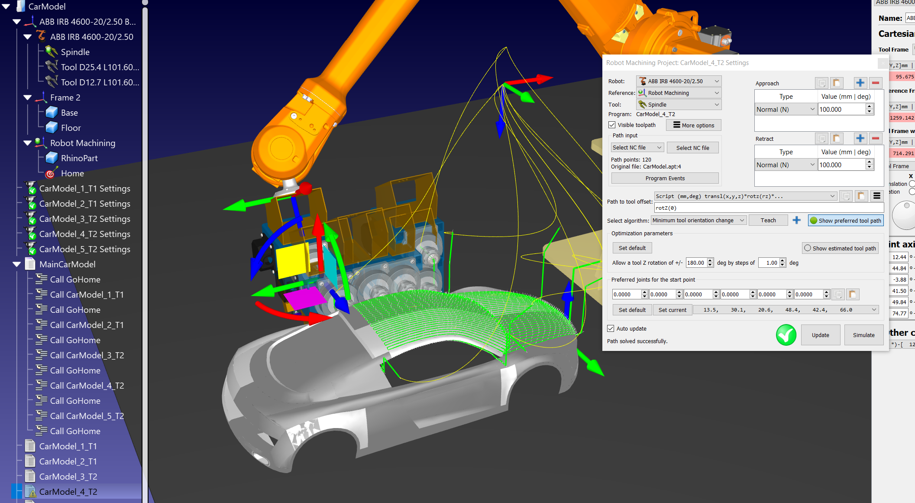
Task: Select the Spindle tool in tree
Action: [75, 52]
